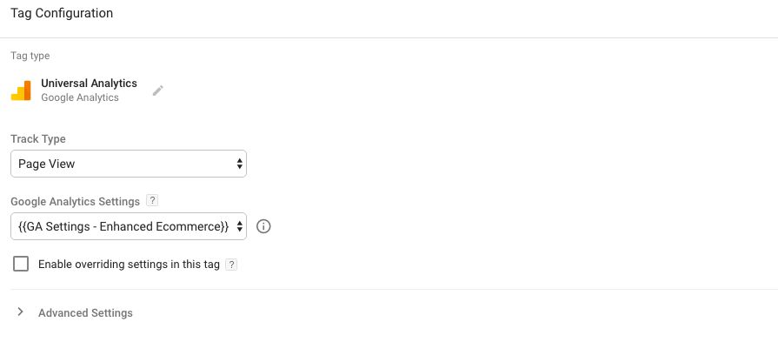This screenshot has height=342, width=778.
Task: Click the Track Type field label
Action: coord(38,139)
